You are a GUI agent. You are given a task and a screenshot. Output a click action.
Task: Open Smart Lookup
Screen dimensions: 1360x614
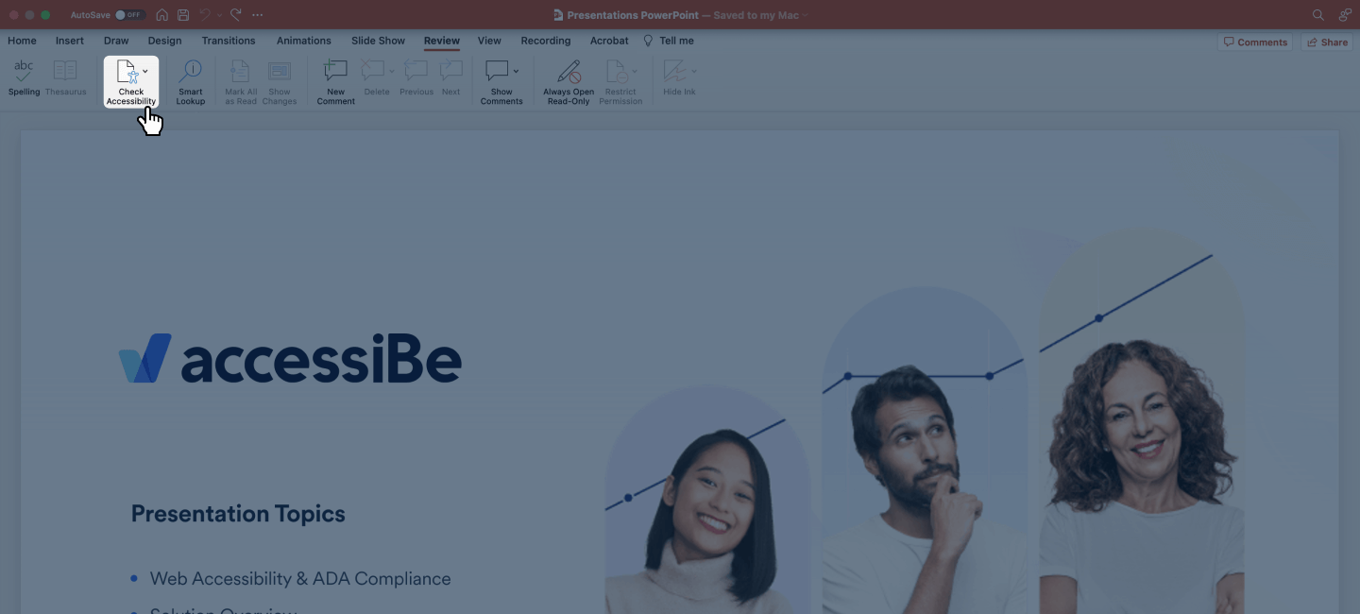pyautogui.click(x=190, y=73)
